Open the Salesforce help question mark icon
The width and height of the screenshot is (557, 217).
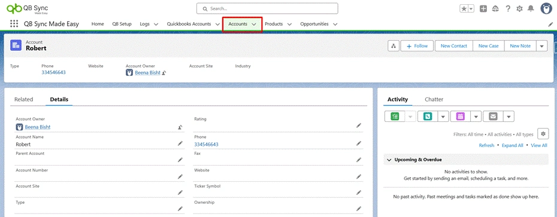(x=508, y=9)
